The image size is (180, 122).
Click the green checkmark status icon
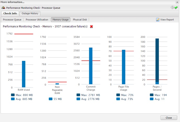(176, 8)
